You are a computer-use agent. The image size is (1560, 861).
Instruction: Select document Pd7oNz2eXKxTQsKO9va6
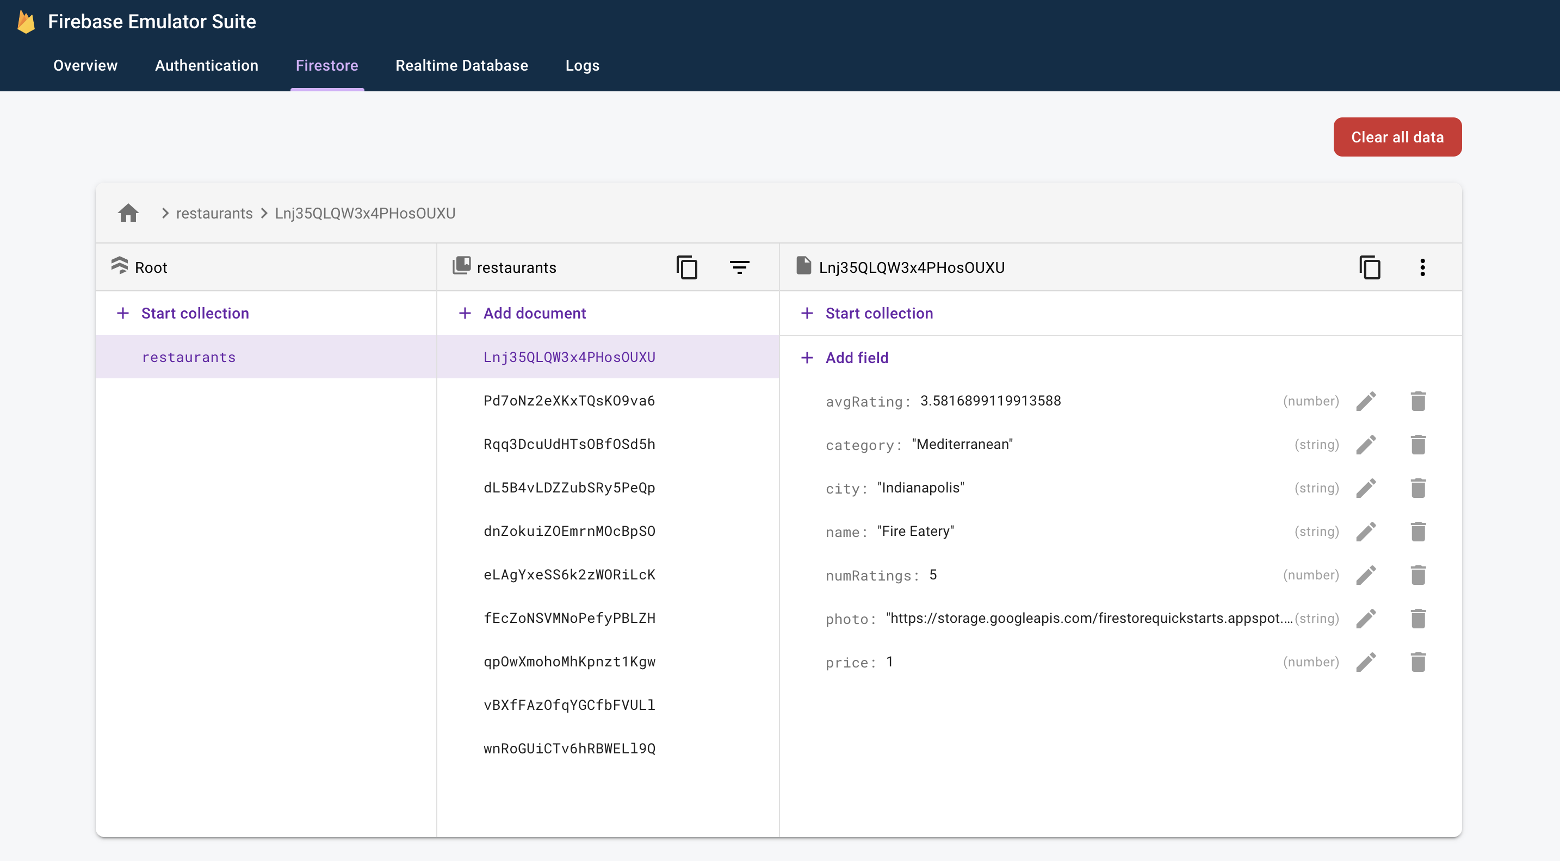pos(569,400)
